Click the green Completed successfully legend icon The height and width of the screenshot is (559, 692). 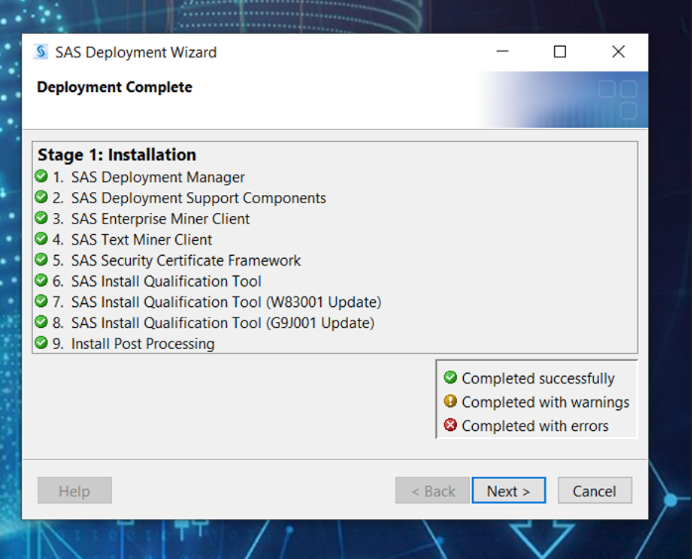450,378
